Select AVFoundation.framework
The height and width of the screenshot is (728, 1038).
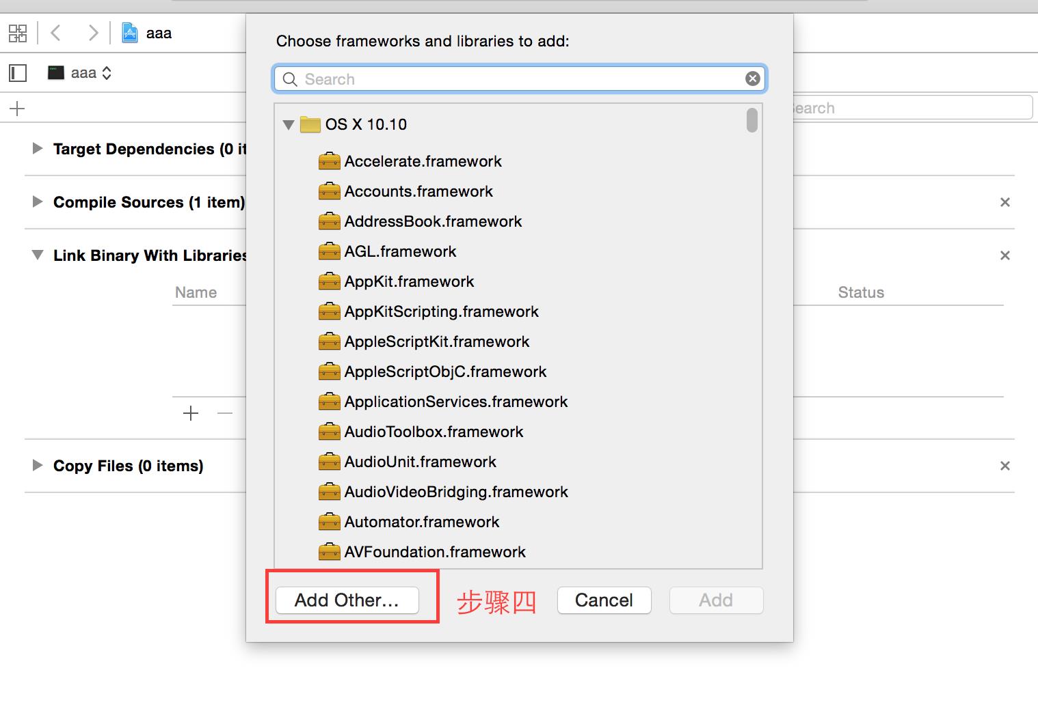435,552
